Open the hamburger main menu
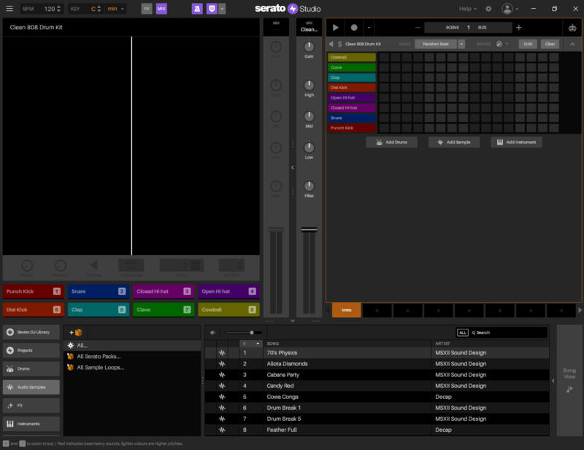 (x=9, y=9)
